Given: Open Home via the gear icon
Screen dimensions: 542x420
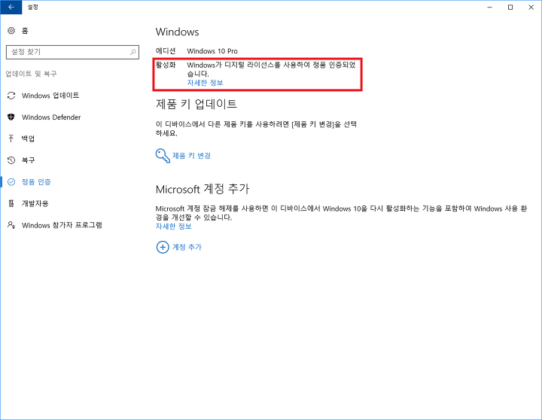Looking at the screenshot, I should 11,31.
